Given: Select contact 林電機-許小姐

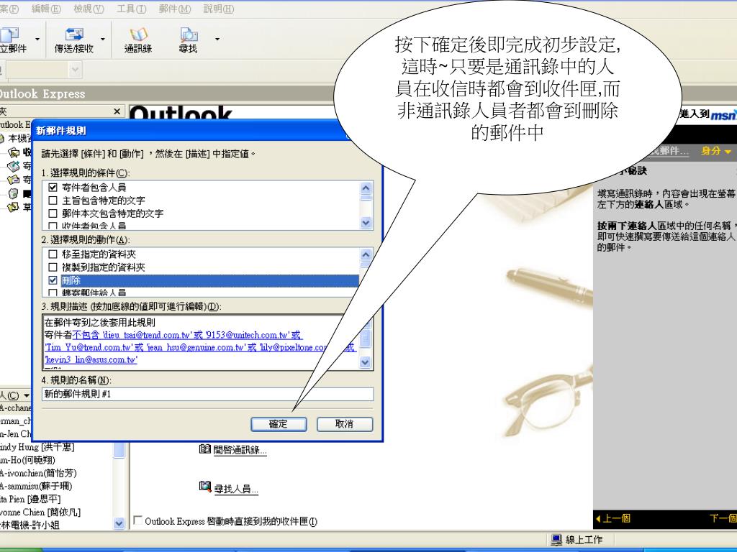Looking at the screenshot, I should (30, 525).
